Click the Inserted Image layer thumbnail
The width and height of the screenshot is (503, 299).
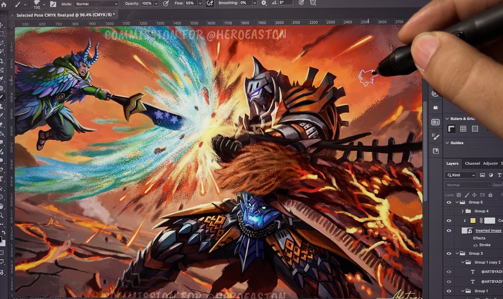[467, 230]
